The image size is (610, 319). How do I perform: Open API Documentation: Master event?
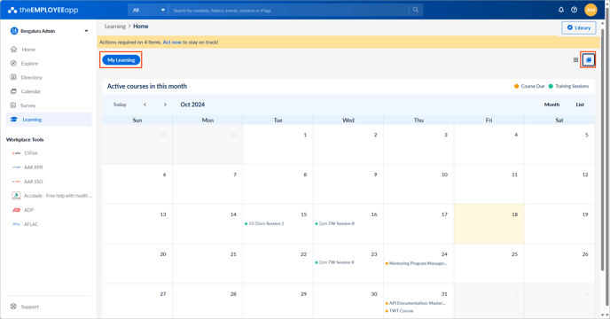pyautogui.click(x=416, y=303)
